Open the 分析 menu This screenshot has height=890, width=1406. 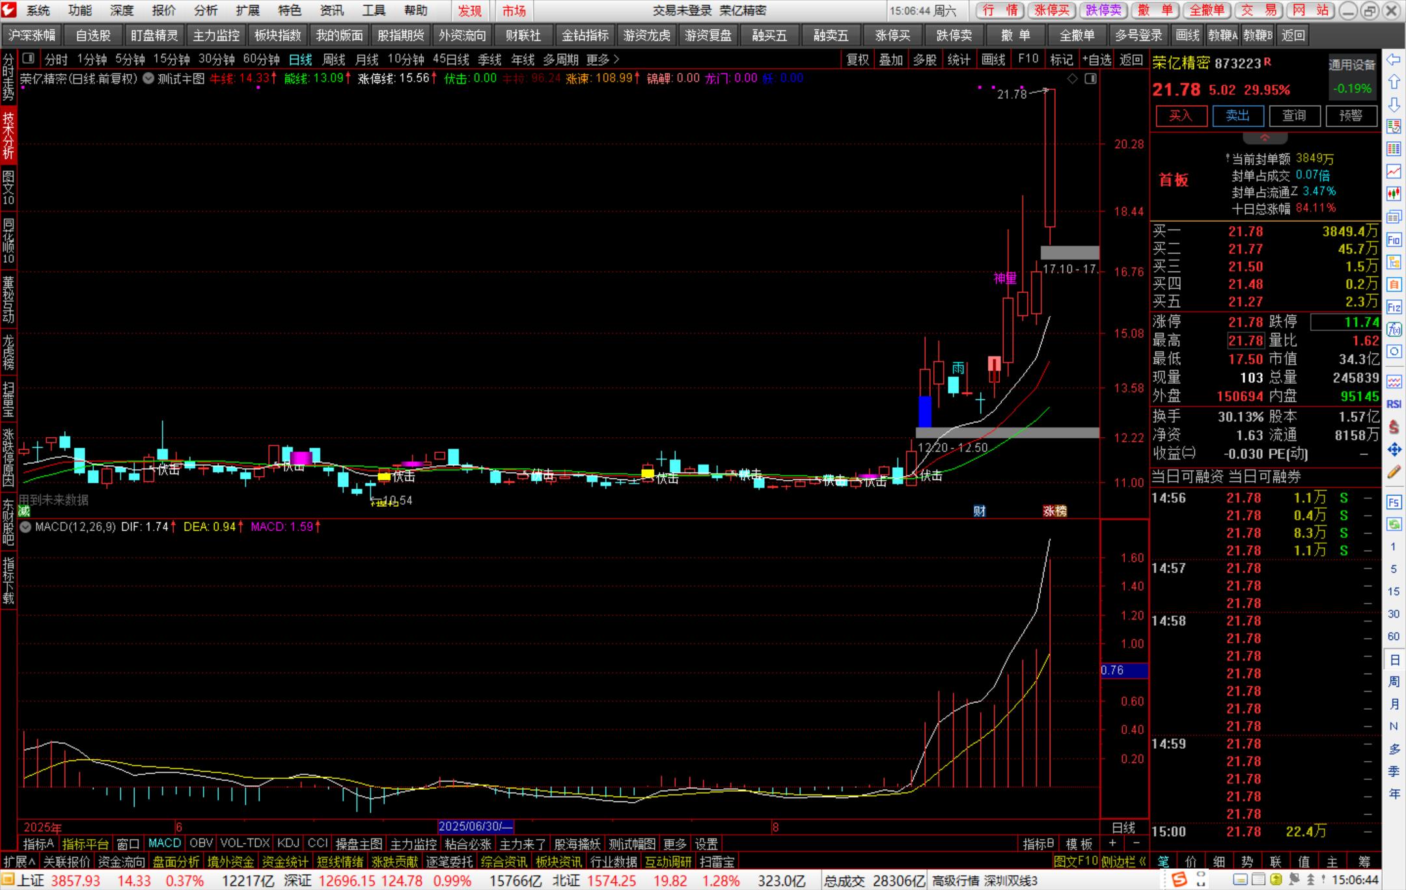[206, 10]
